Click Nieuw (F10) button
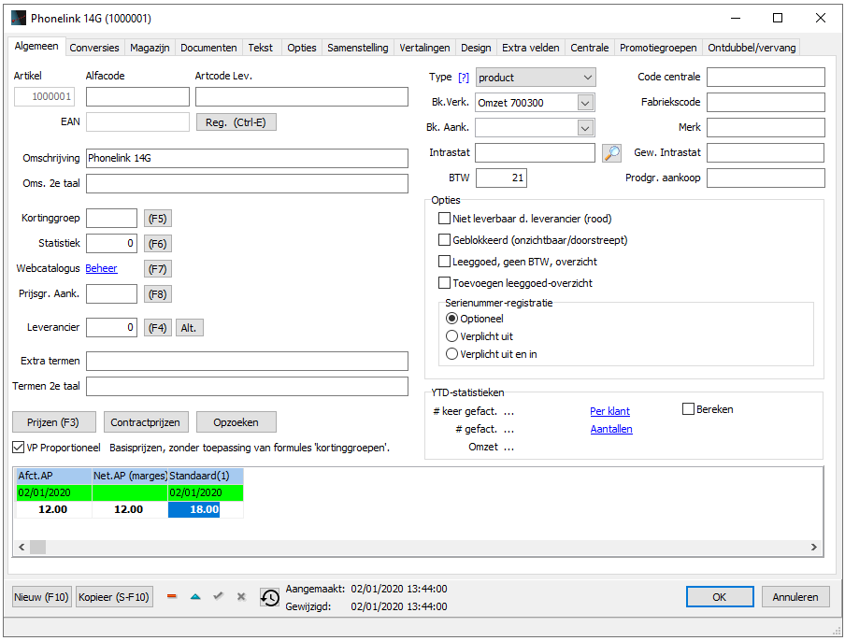Image resolution: width=845 pixels, height=641 pixels. [41, 597]
